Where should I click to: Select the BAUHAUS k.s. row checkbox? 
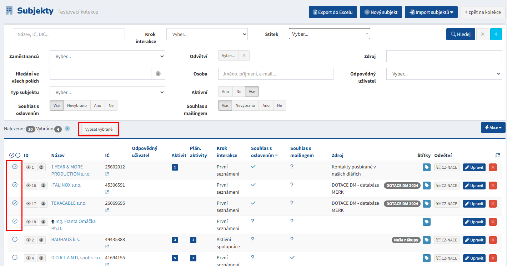[x=15, y=239]
